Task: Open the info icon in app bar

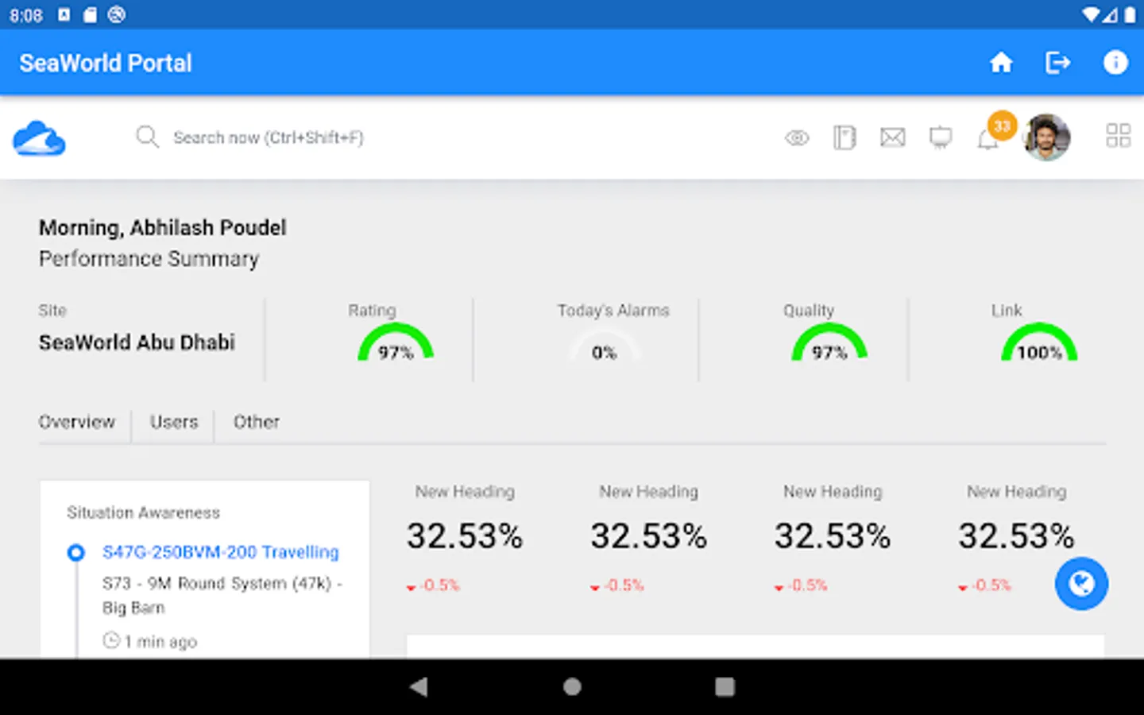Action: (x=1115, y=63)
